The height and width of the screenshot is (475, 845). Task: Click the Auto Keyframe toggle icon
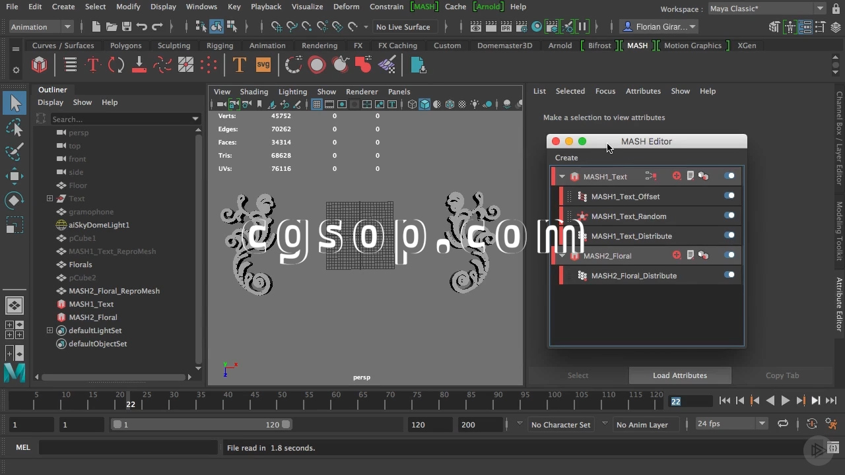coord(812,424)
